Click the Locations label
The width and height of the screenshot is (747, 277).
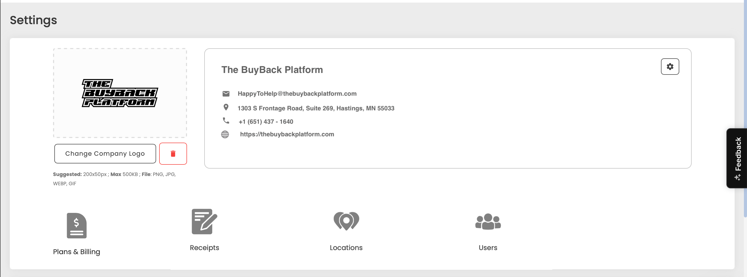coord(346,248)
